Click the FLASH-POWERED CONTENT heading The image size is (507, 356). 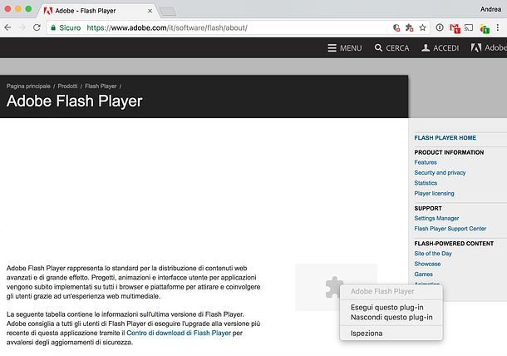[454, 244]
